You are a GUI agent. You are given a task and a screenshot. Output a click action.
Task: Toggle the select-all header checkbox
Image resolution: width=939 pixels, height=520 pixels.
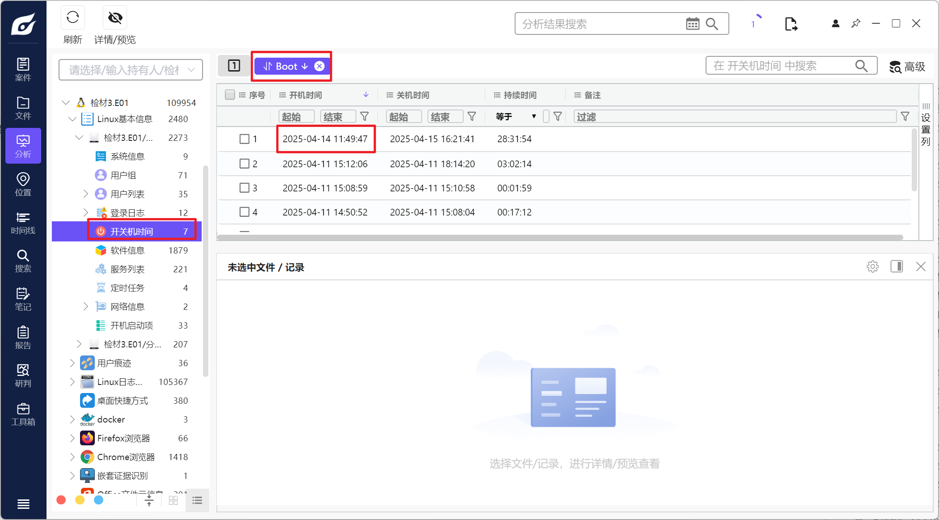click(230, 95)
